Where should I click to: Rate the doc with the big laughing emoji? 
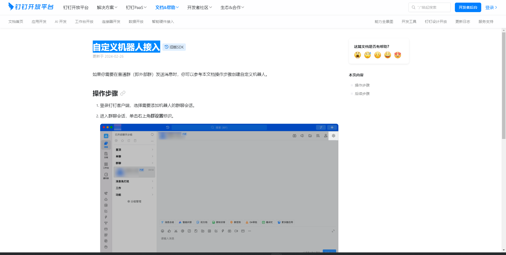pyautogui.click(x=388, y=55)
